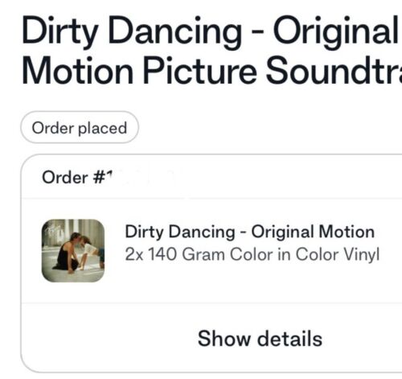Screen dimensions: 402x379
Task: Select the 2x 140 Gram Color in Color Vinyl variant text
Action: 252,254
